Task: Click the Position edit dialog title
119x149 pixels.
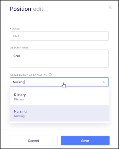Action: tap(26, 9)
